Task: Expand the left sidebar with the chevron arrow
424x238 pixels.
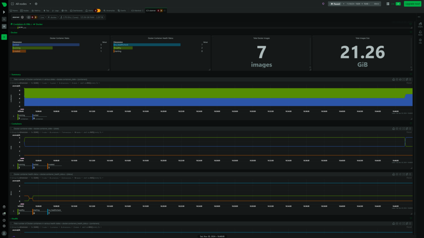Action: click(4, 12)
